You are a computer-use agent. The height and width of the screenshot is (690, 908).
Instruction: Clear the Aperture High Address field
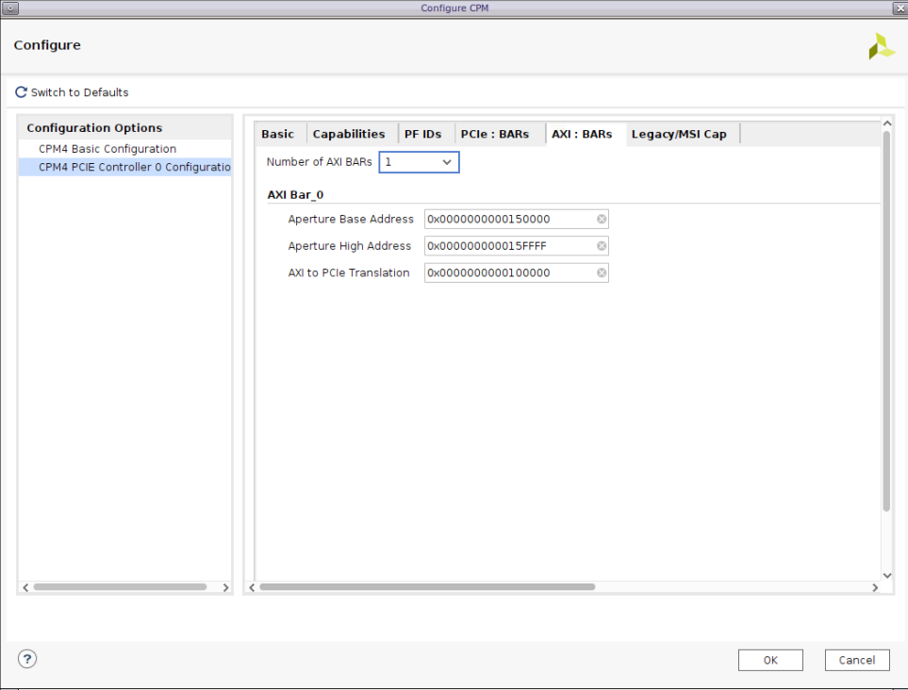[x=602, y=246]
